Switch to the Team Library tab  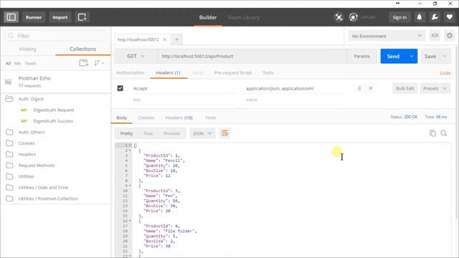(x=244, y=17)
